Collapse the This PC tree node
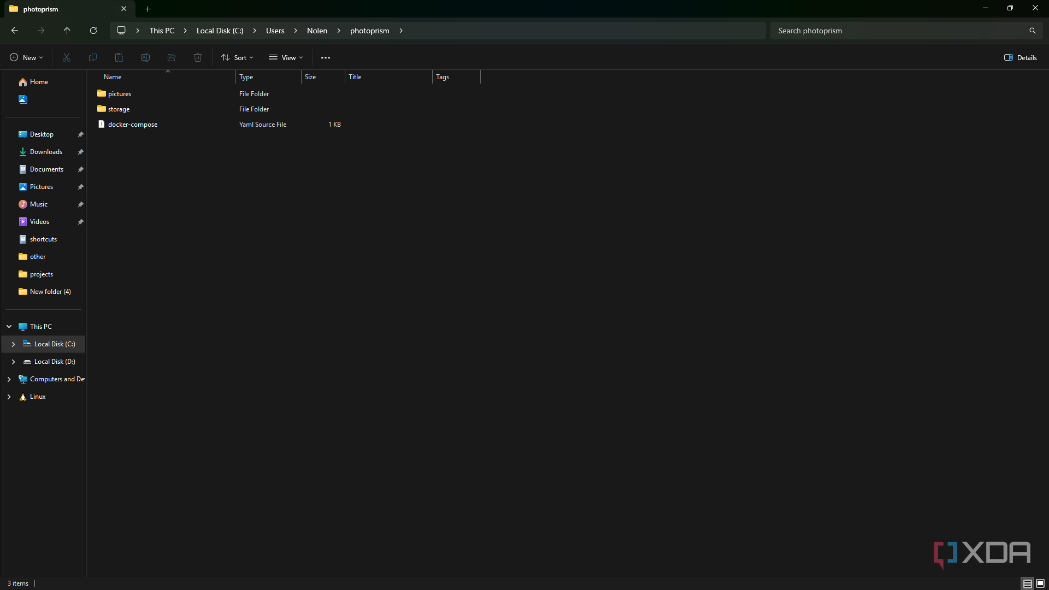 (x=9, y=327)
